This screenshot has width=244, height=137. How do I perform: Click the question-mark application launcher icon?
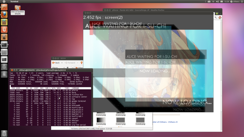pos(4,52)
